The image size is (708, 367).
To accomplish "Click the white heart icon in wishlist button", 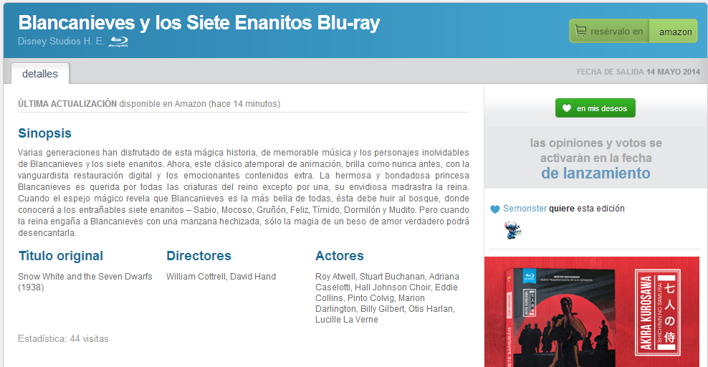I will tap(567, 108).
